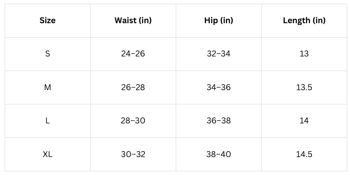Click waist cell 26–28
350x175 pixels.
coord(133,87)
